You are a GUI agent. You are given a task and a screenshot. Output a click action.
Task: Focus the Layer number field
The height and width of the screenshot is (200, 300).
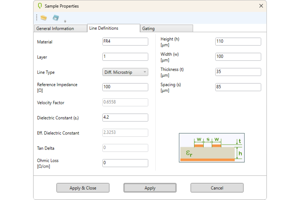[x=125, y=57]
